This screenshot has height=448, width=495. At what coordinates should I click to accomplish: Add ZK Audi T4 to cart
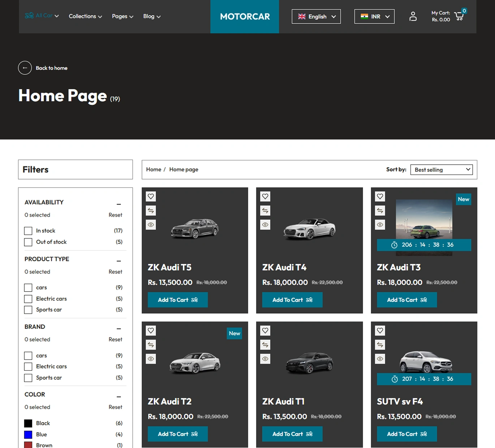point(292,300)
